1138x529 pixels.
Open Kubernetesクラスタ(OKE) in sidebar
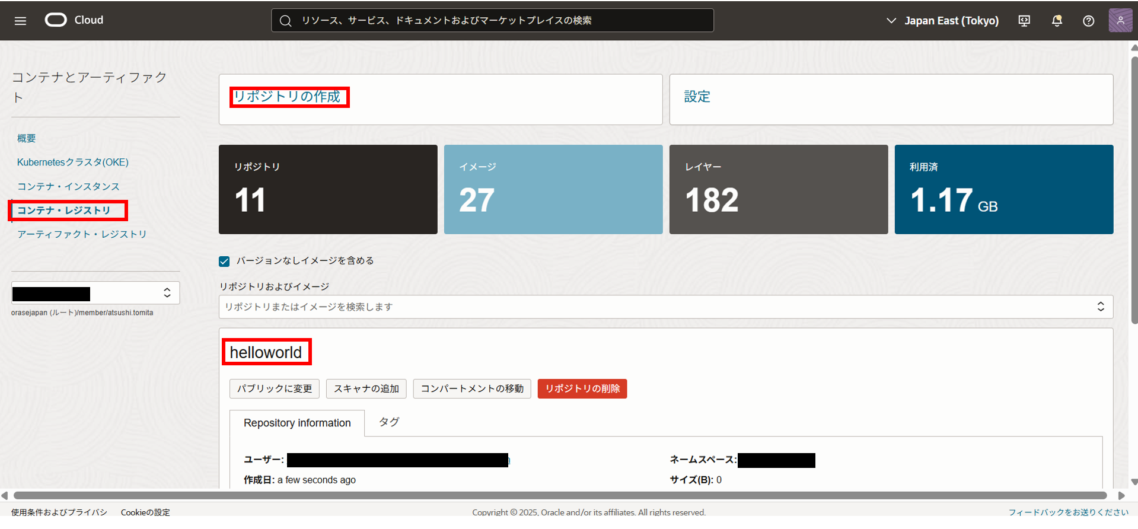pyautogui.click(x=72, y=162)
